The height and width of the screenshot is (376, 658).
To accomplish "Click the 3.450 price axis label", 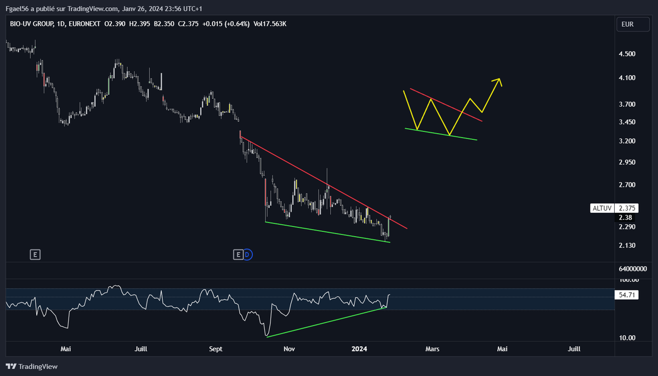I will (626, 122).
